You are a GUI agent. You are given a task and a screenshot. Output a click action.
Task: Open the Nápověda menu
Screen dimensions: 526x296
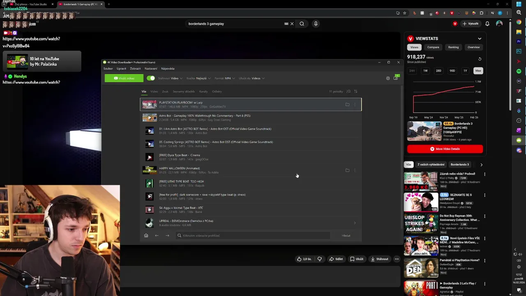[x=168, y=69]
